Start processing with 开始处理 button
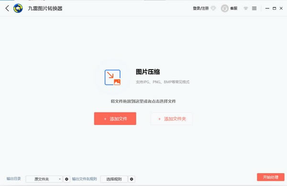 point(271,177)
